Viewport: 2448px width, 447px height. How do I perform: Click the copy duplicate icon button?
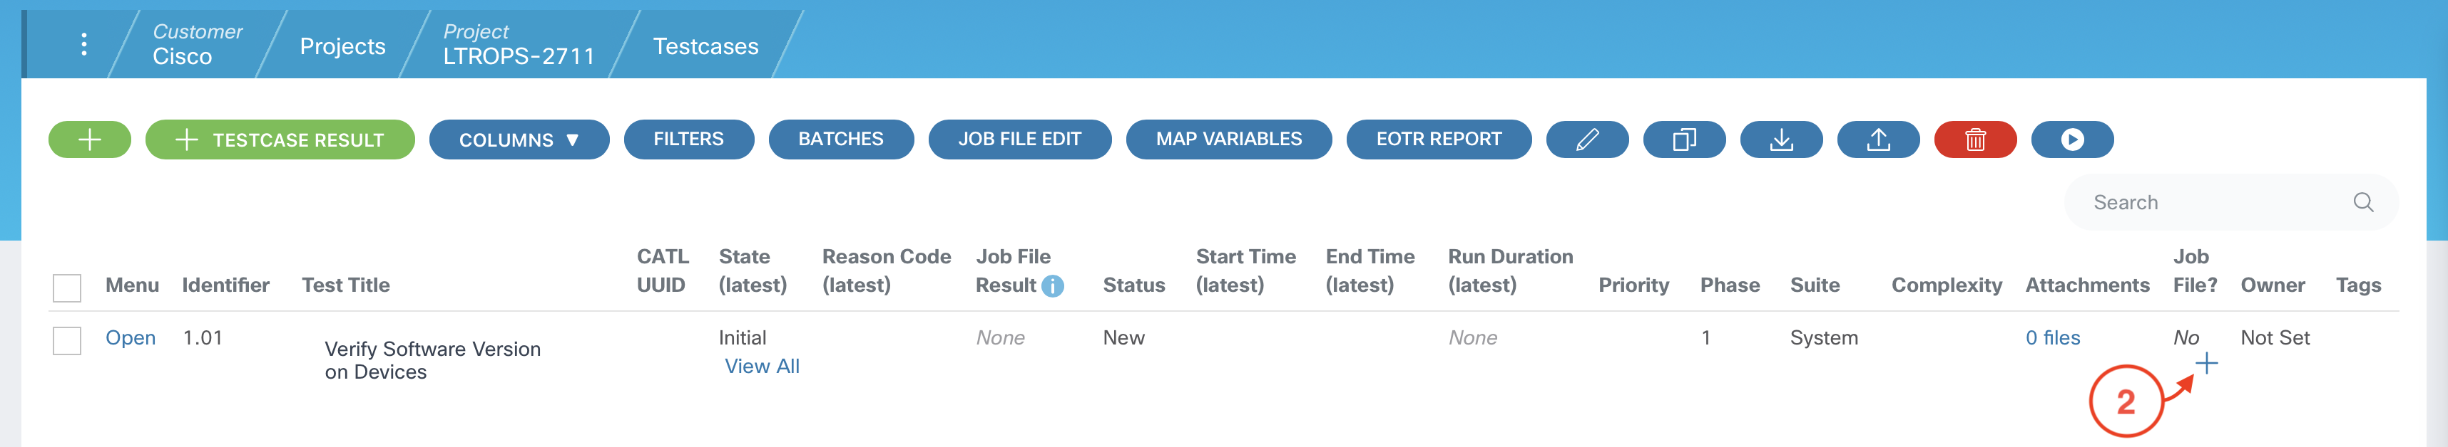(1683, 140)
